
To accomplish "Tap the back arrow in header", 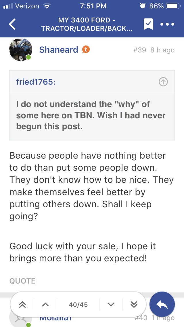I will coord(12,24).
